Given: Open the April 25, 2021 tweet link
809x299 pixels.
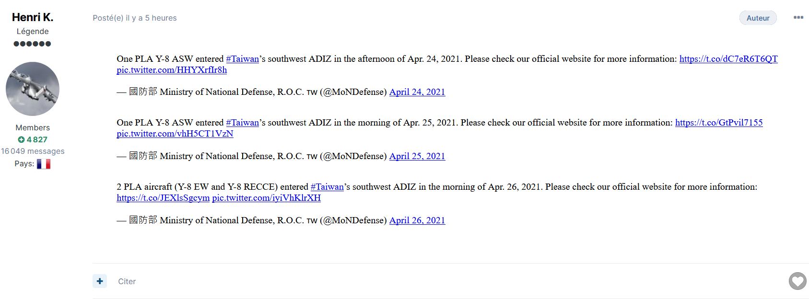Looking at the screenshot, I should [417, 156].
